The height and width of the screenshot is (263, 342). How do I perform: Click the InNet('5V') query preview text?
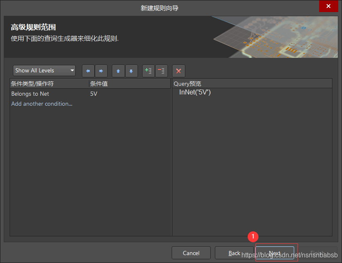[x=195, y=92]
